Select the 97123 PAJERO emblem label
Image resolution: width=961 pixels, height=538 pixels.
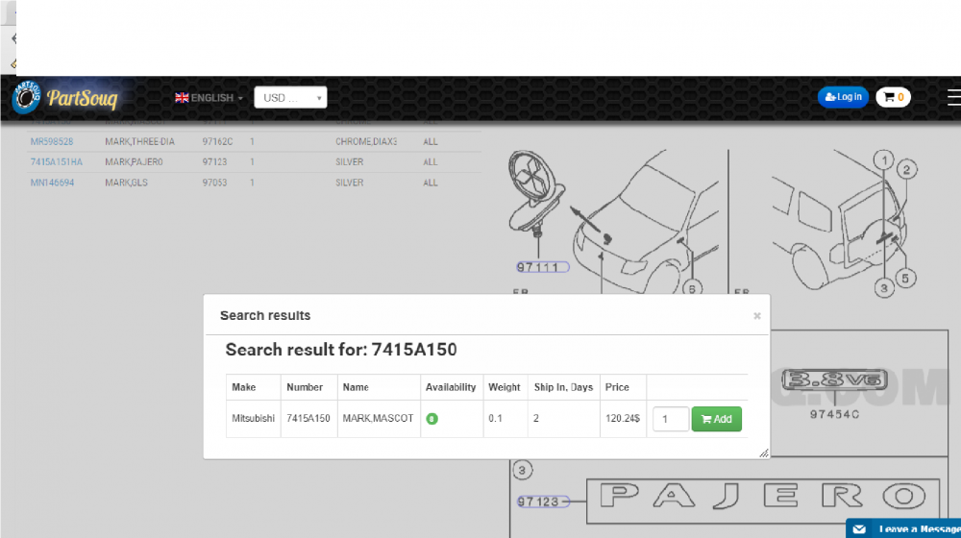(540, 501)
